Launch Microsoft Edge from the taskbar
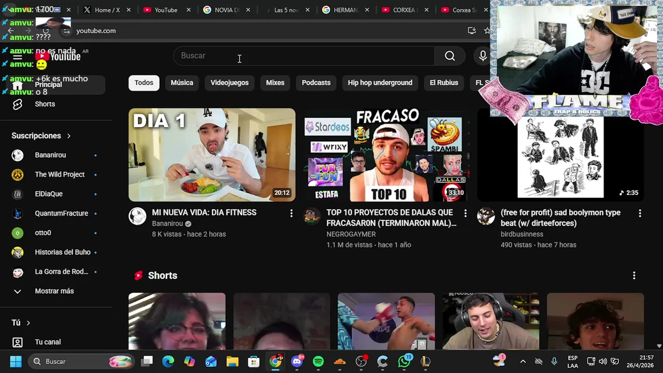663x373 pixels. tap(168, 361)
